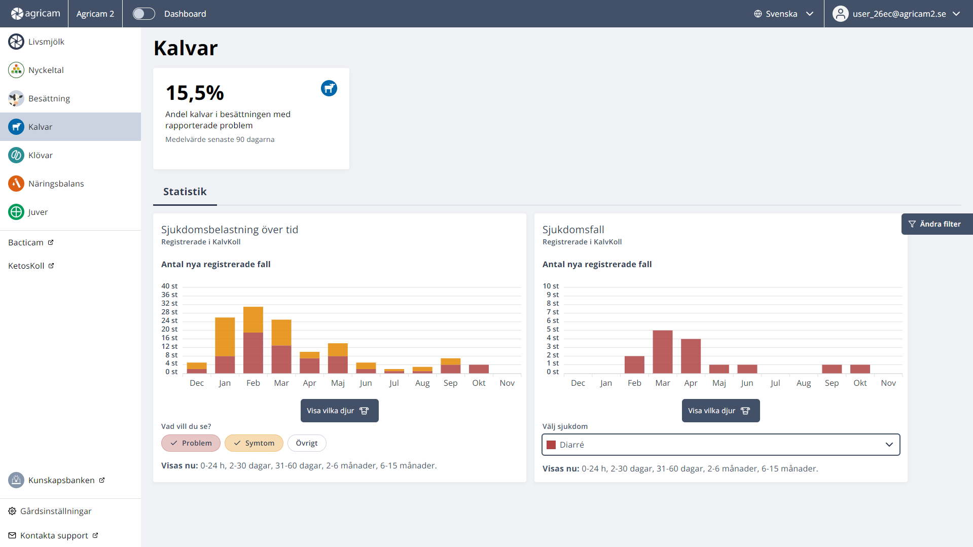This screenshot has width=973, height=547.
Task: Go to Gårdsinställningar in the sidebar
Action: tap(56, 511)
